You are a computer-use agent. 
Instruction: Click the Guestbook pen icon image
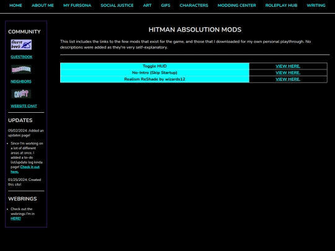[21, 45]
